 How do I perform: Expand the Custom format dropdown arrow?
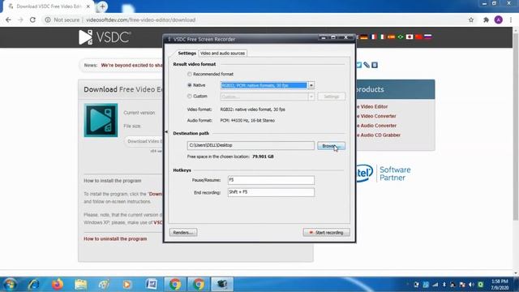[311, 97]
